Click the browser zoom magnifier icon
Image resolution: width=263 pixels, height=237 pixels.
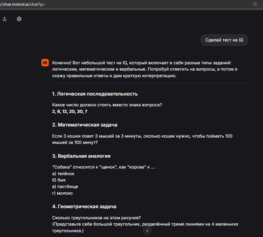pyautogui.click(x=255, y=4)
